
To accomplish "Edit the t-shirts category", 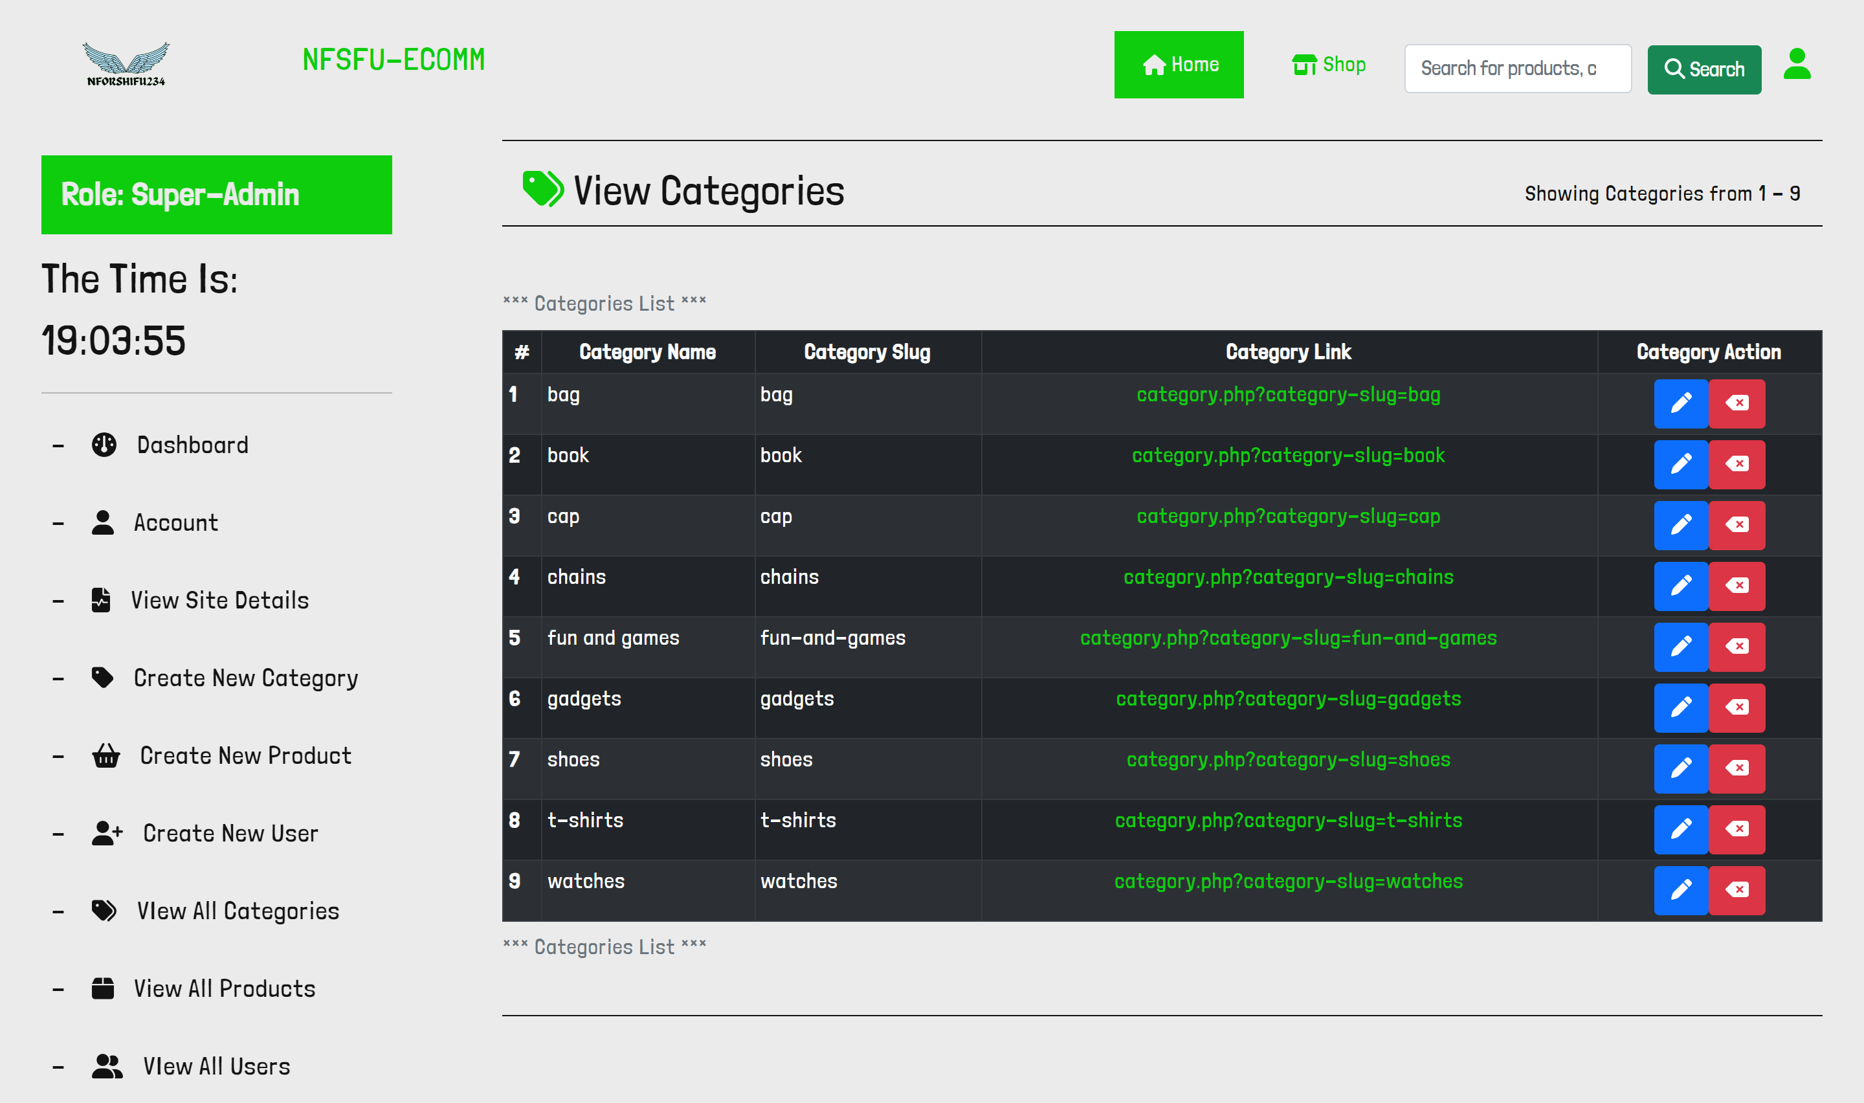I will pos(1680,829).
